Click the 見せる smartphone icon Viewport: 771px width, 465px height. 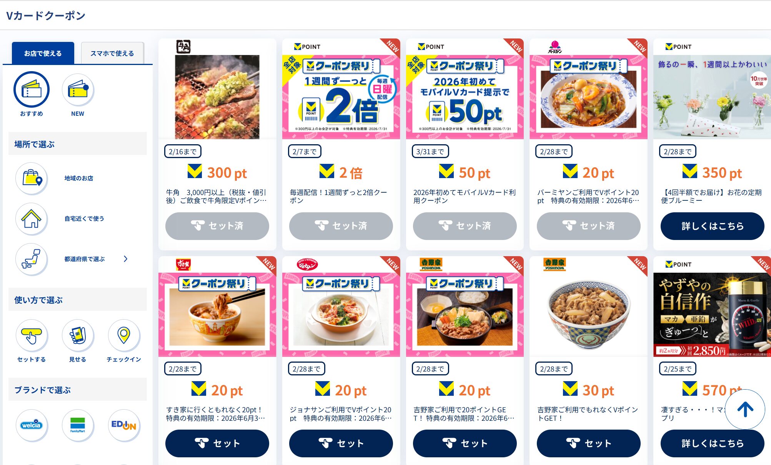tap(78, 335)
